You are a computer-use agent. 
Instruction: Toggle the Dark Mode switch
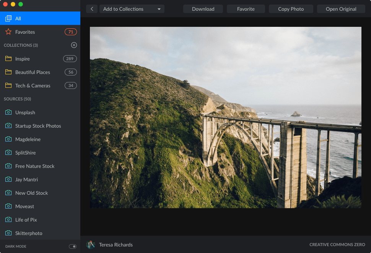[72, 246]
